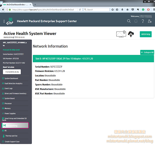Bookmark this page with the star icon
The height and width of the screenshot is (145, 155).
coord(112,10)
